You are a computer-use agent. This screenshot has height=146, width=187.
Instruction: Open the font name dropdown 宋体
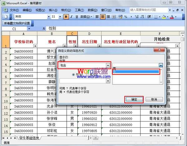pos(49,17)
